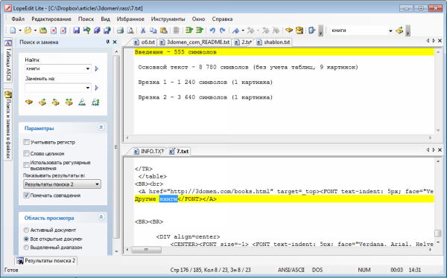The height and width of the screenshot is (278, 447).
Task: Open the Заменить на combo dropdown arrow
Action: tap(87, 88)
